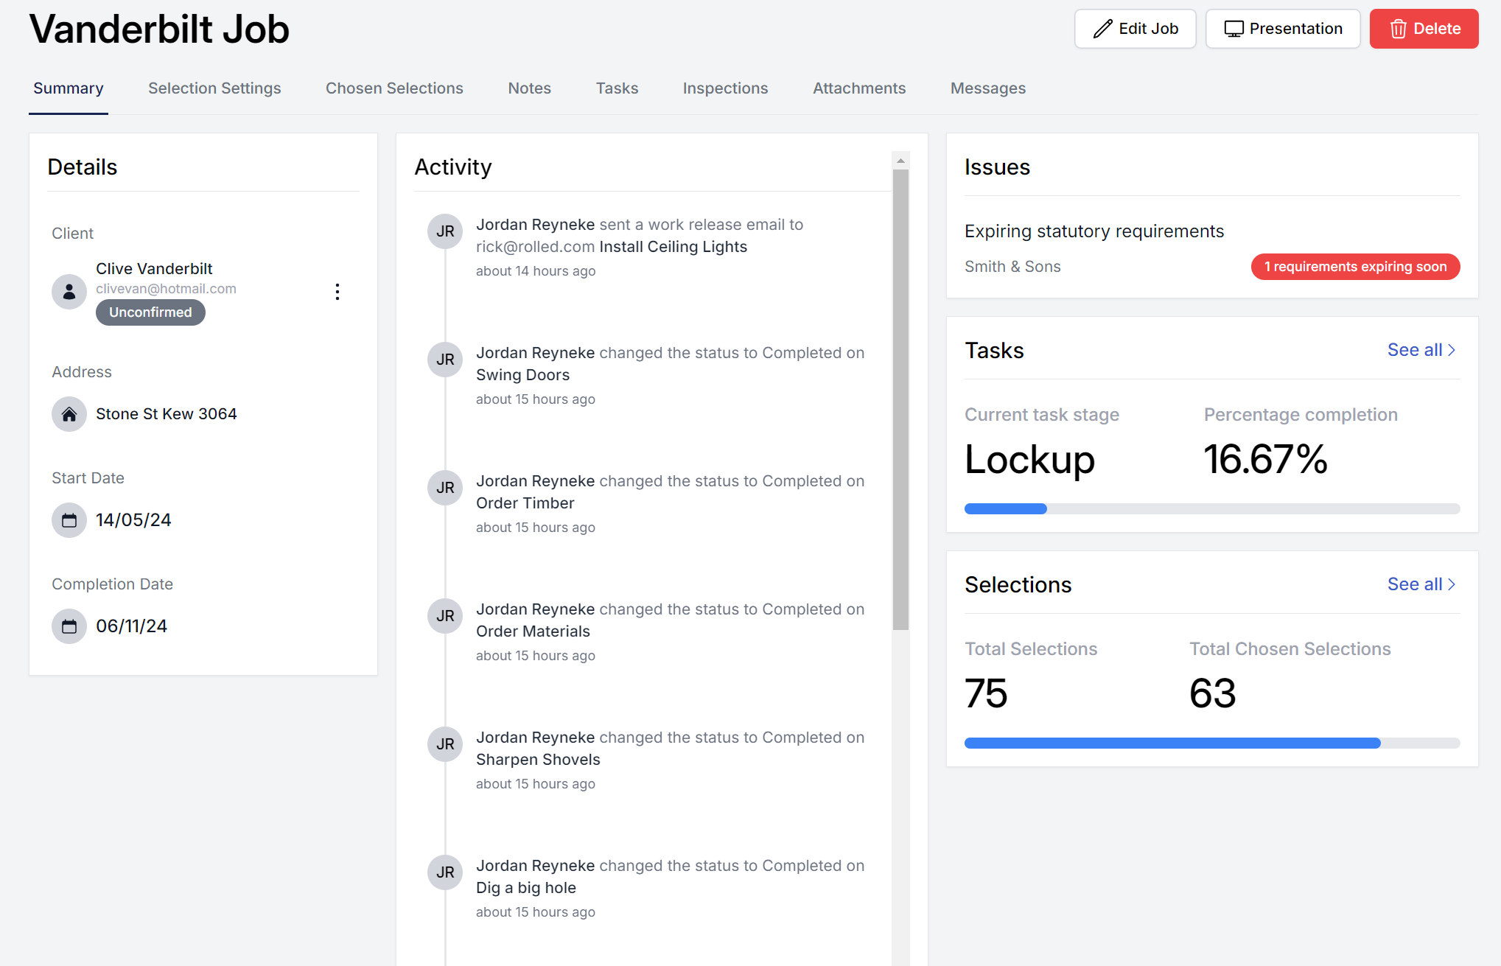The width and height of the screenshot is (1501, 966).
Task: Click the rick@rolled.com email link
Action: 534,246
